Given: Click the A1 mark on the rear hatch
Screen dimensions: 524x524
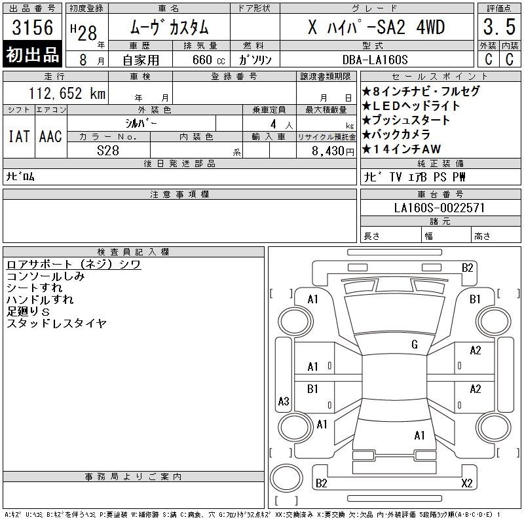Looking at the screenshot, I should 419,435.
